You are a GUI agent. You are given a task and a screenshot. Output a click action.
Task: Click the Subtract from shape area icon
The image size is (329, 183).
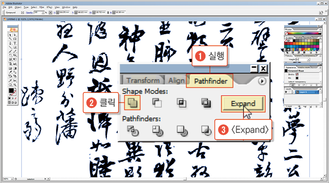tap(157, 103)
